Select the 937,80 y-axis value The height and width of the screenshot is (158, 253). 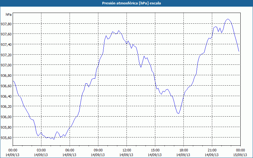coord(6,24)
